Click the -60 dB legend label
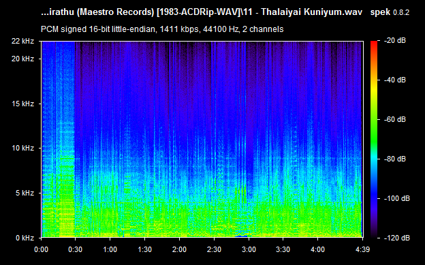Image resolution: width=425 pixels, height=265 pixels. (395, 120)
